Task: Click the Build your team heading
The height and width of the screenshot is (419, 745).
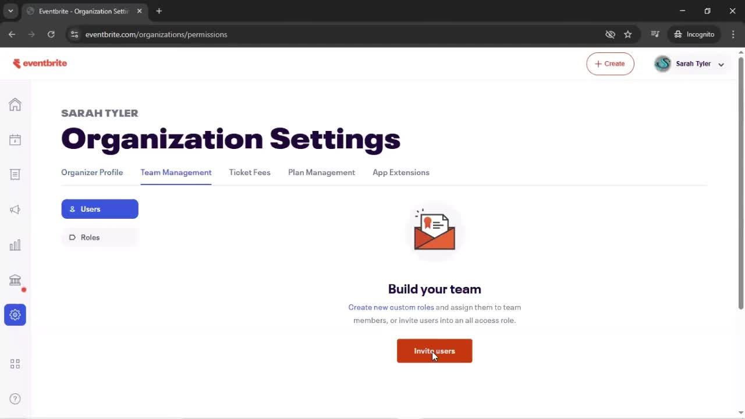Action: point(434,289)
